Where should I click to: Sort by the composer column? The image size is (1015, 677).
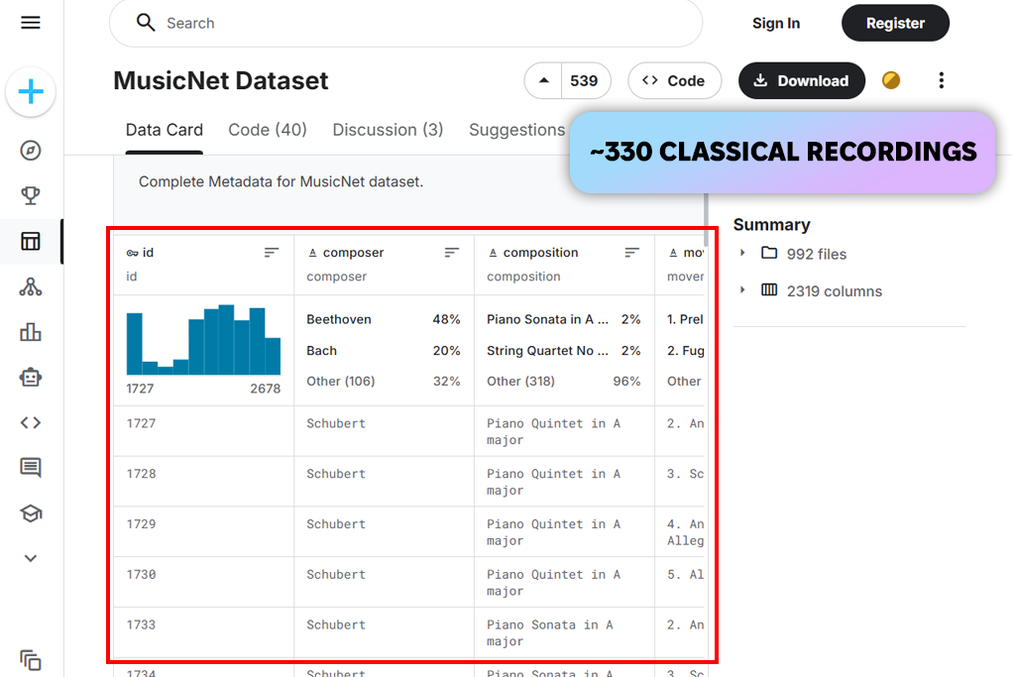coord(451,253)
